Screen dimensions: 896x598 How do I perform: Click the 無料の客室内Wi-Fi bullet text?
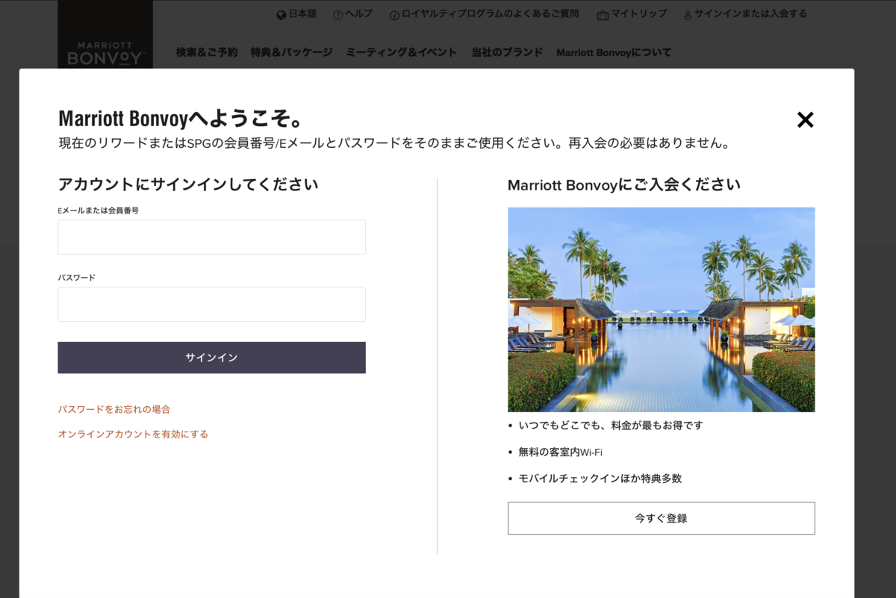561,452
